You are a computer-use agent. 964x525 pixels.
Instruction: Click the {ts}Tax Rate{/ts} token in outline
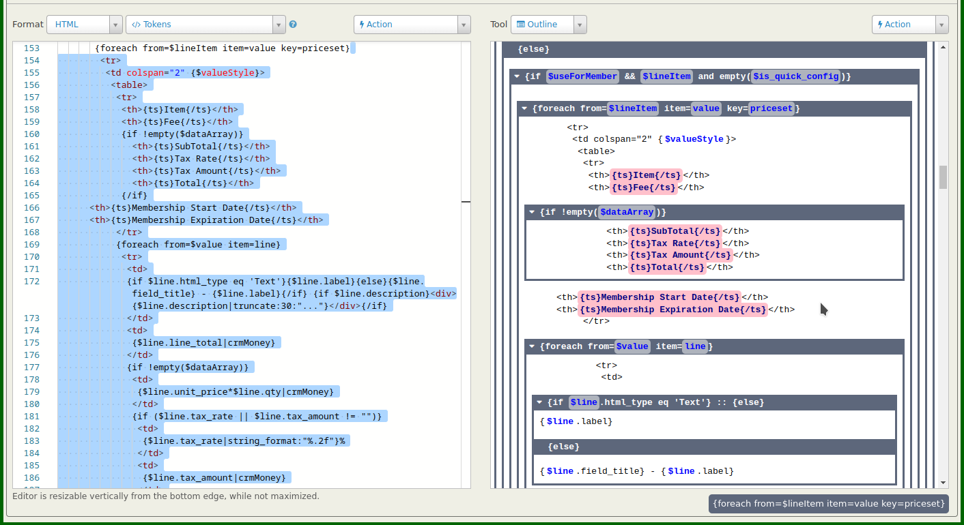click(x=675, y=243)
